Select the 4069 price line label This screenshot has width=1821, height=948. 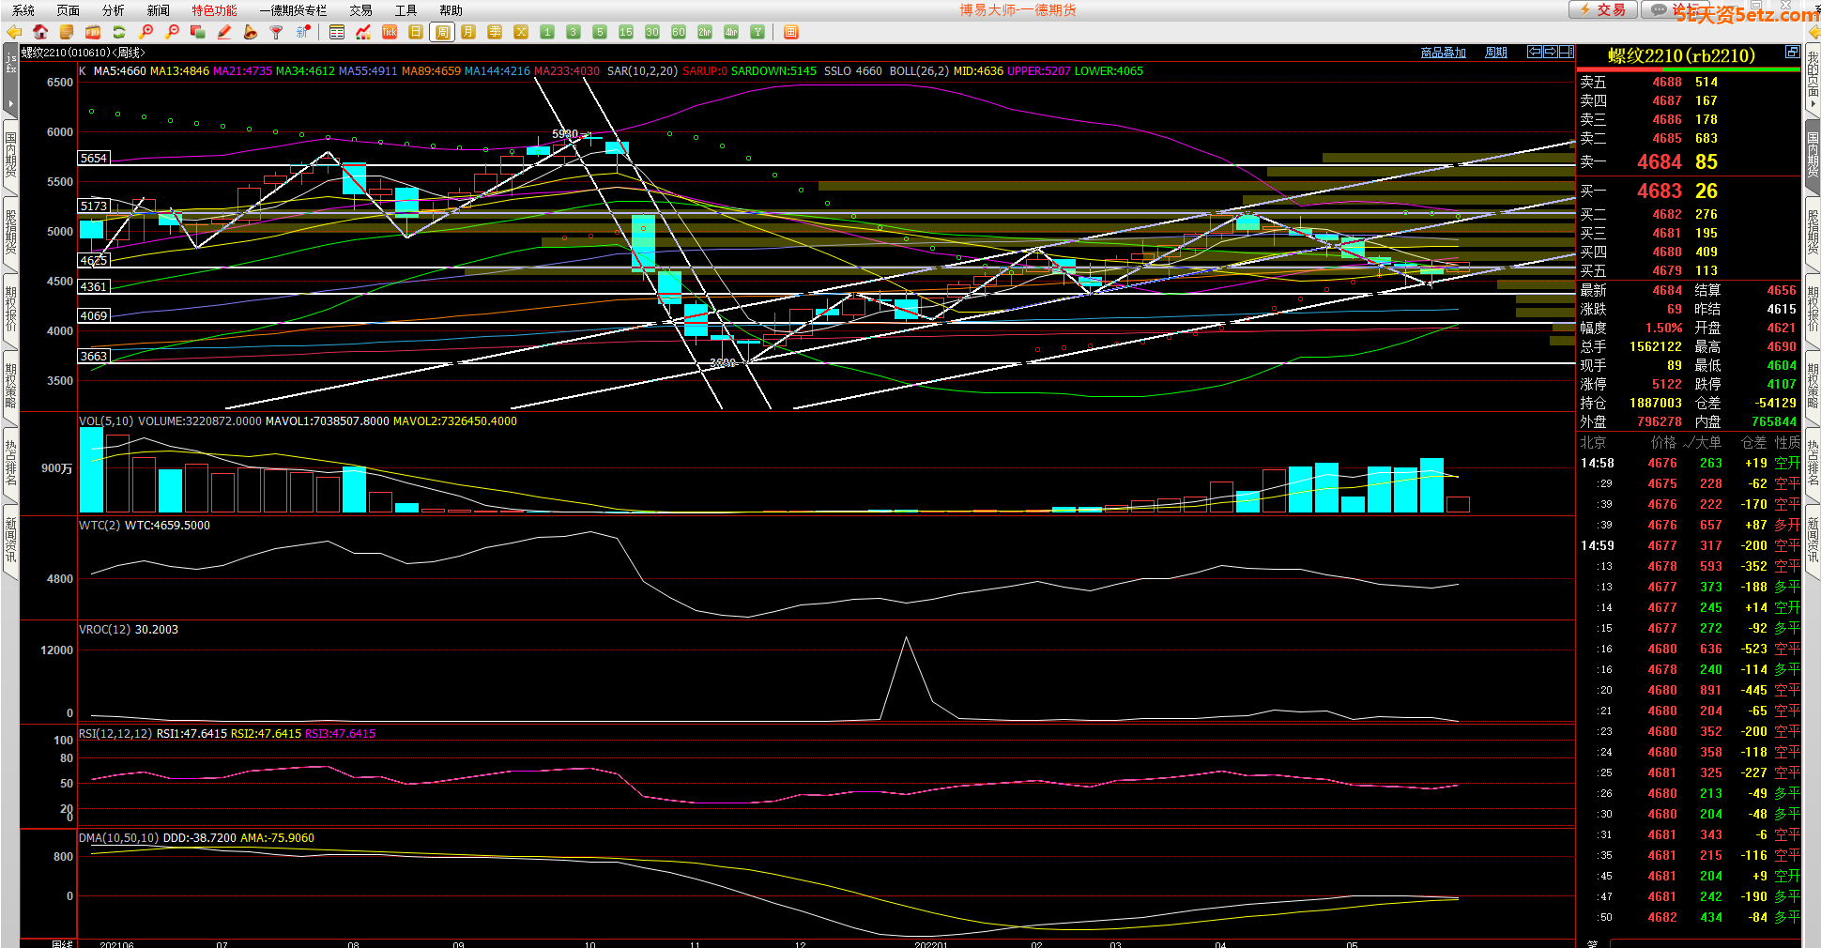pos(94,315)
